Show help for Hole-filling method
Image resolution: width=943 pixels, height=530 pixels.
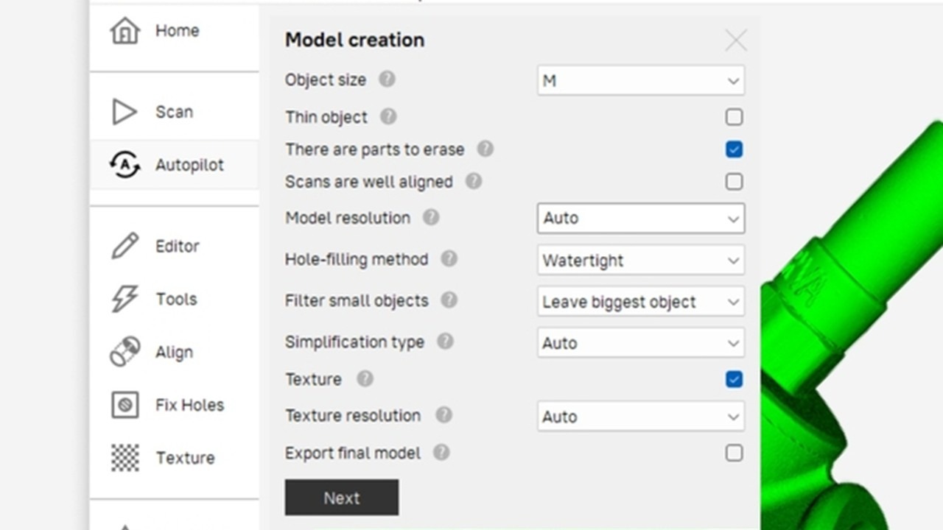click(449, 259)
